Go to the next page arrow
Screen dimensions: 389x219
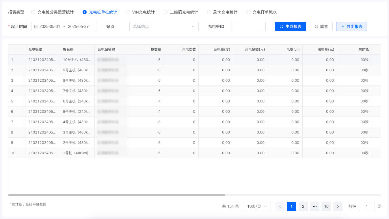338,206
